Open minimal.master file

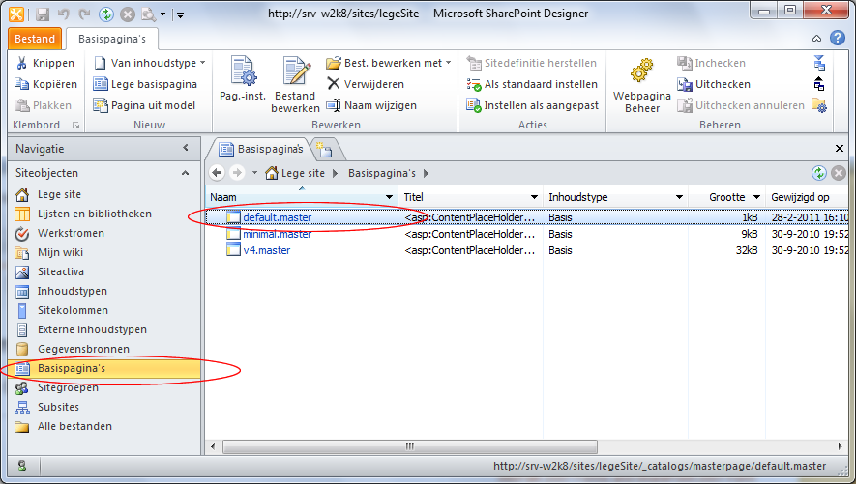click(278, 234)
